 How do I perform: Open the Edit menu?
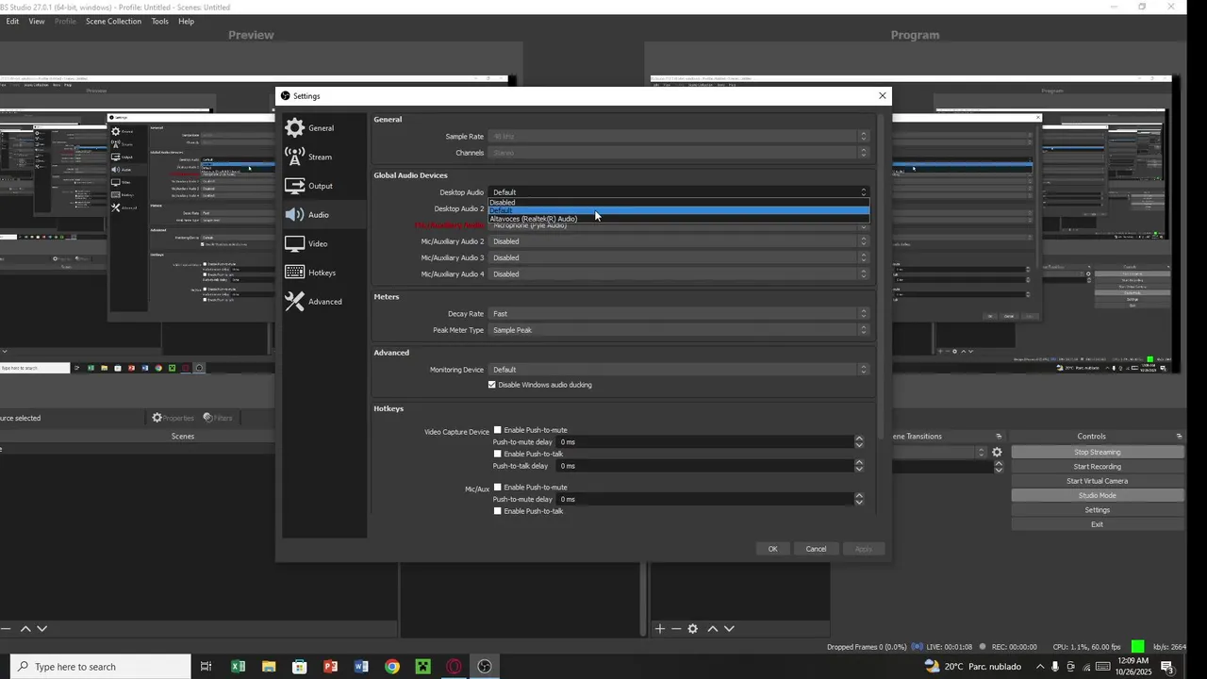coord(12,21)
